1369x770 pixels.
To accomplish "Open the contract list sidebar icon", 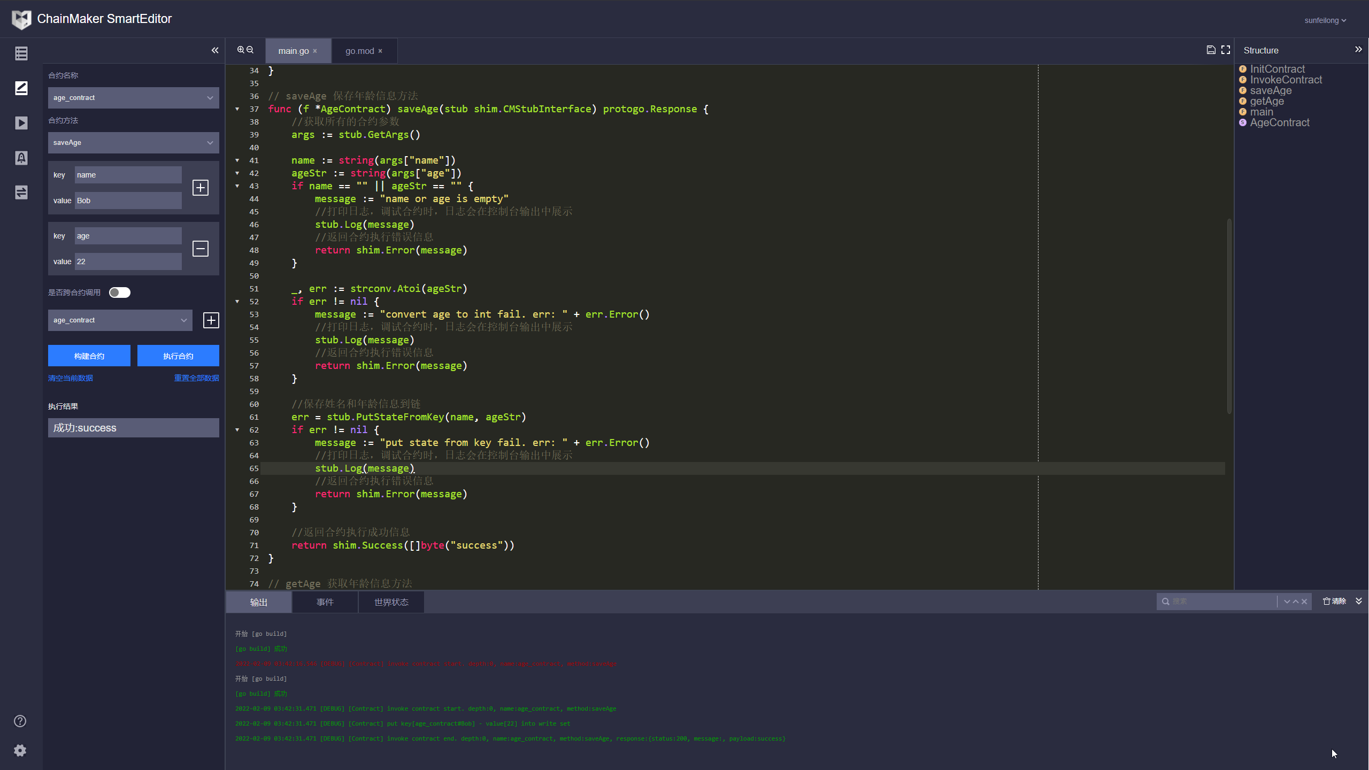I will click(x=21, y=53).
